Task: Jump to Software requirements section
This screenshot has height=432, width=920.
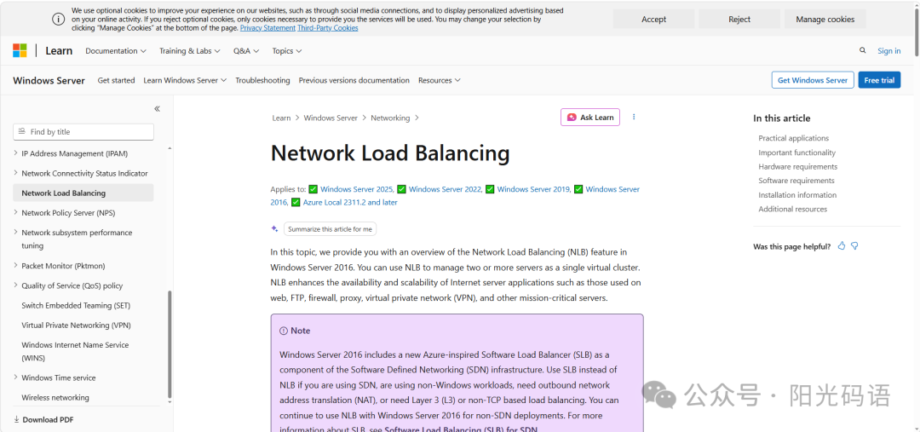Action: point(796,181)
